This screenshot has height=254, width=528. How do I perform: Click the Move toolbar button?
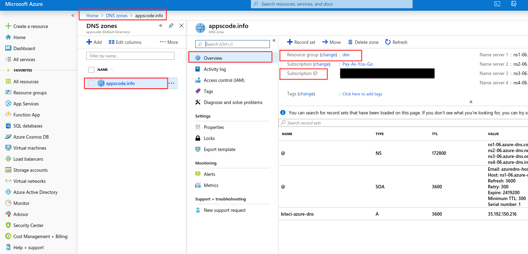coord(331,42)
